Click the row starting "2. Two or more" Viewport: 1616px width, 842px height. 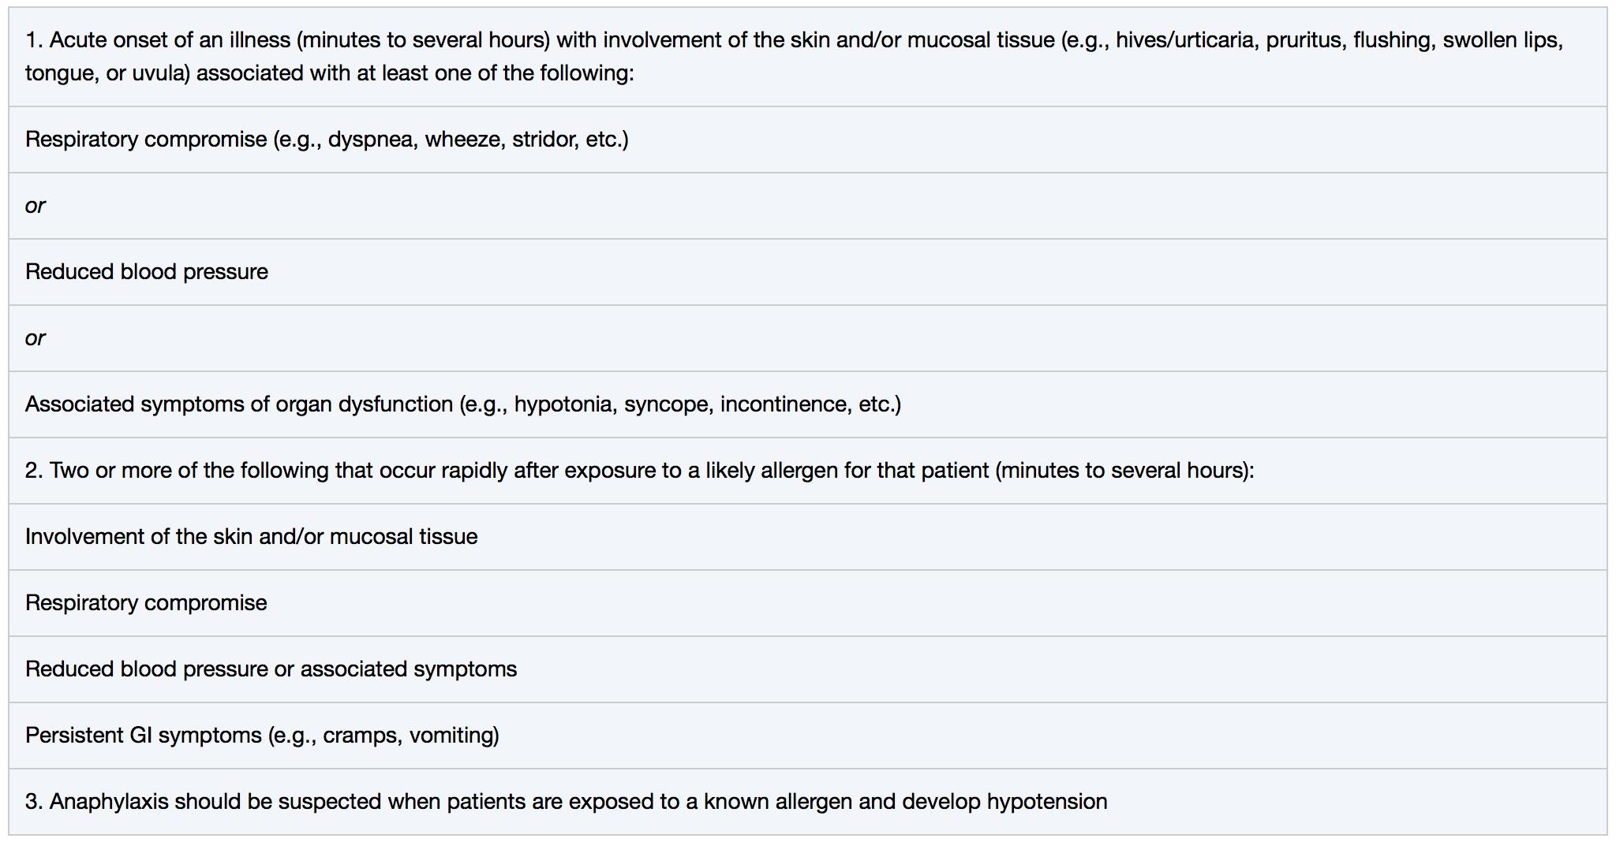[x=639, y=471]
